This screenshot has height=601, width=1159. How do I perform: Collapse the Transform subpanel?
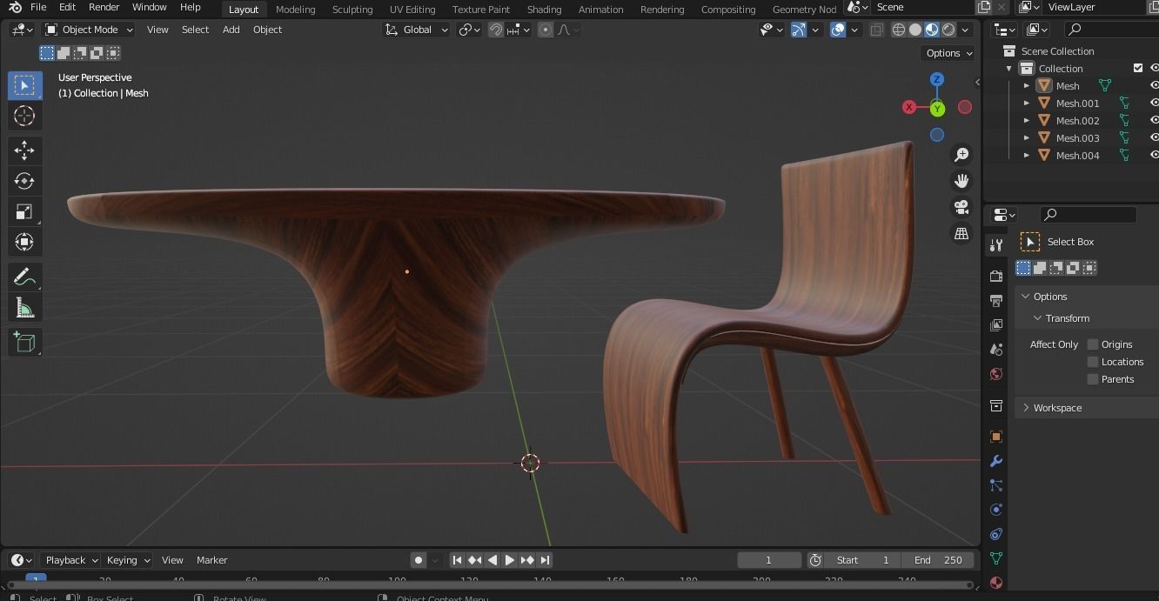(1038, 318)
